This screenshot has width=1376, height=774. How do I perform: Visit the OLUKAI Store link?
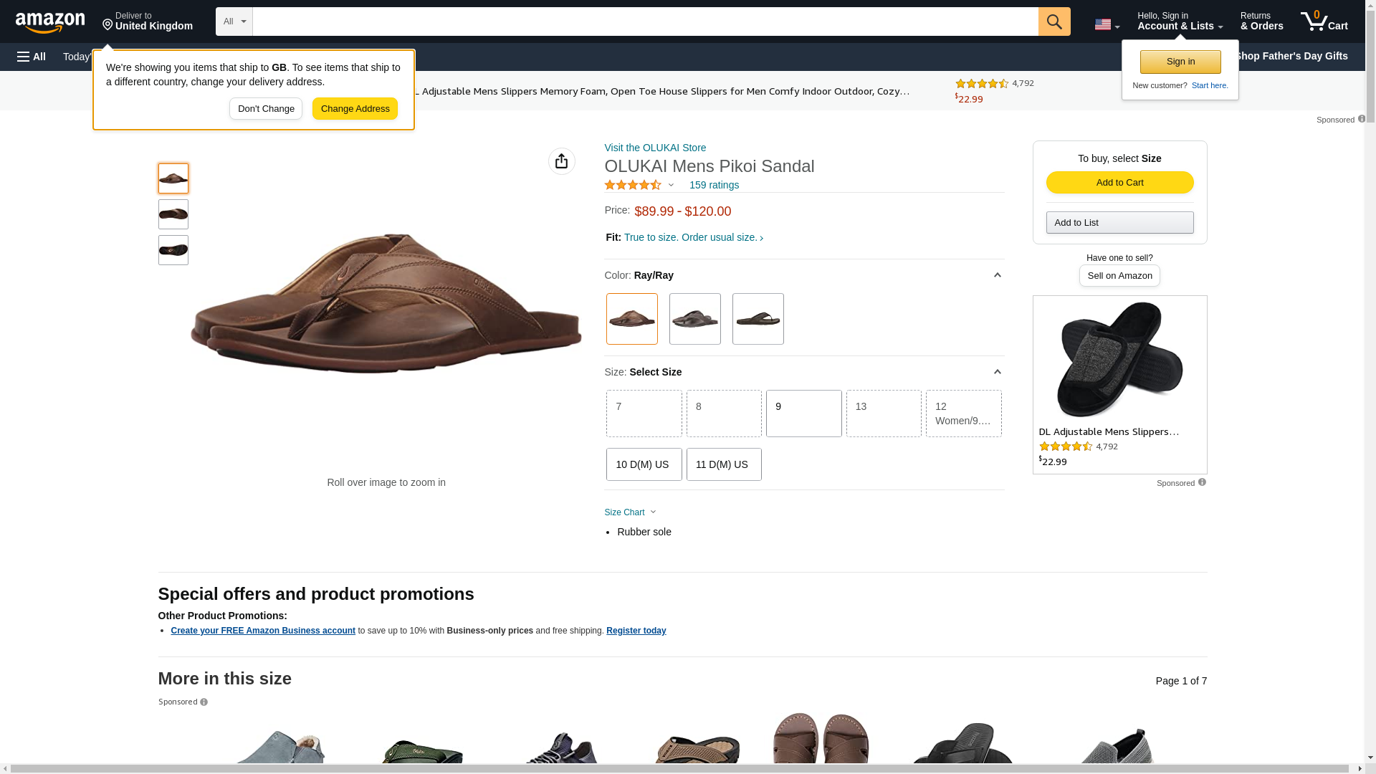(x=655, y=148)
